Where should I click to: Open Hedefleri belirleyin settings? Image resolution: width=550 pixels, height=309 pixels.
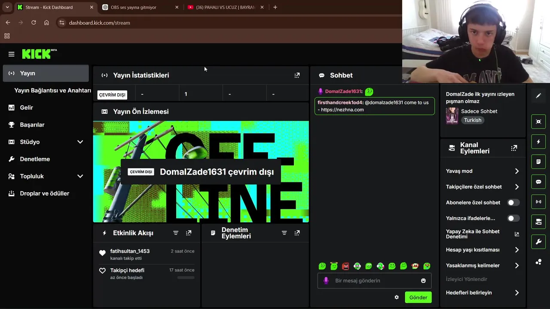click(x=483, y=293)
